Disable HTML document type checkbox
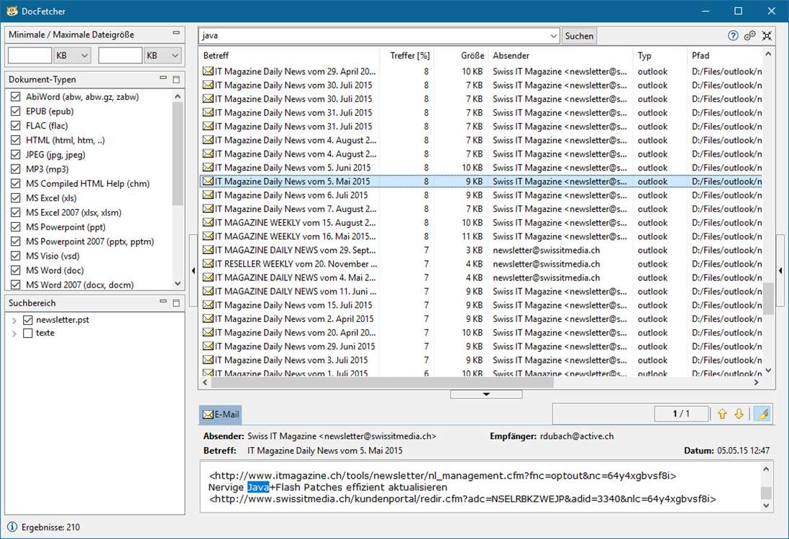The image size is (789, 539). tap(16, 139)
